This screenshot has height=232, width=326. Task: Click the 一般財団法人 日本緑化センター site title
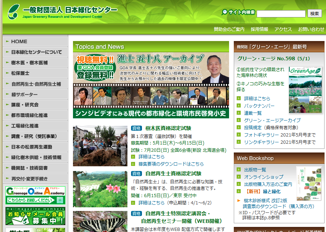point(70,10)
